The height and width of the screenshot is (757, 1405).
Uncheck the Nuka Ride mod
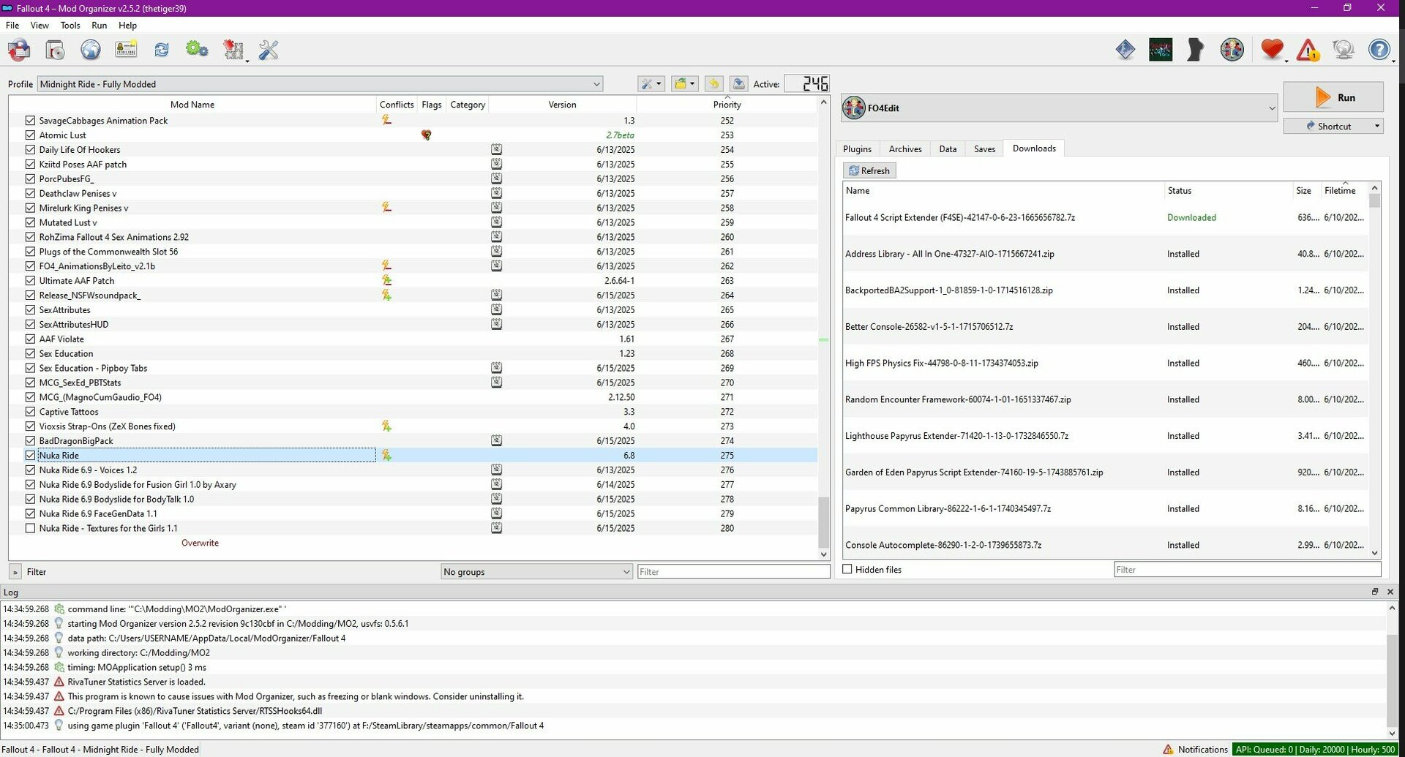click(x=30, y=456)
